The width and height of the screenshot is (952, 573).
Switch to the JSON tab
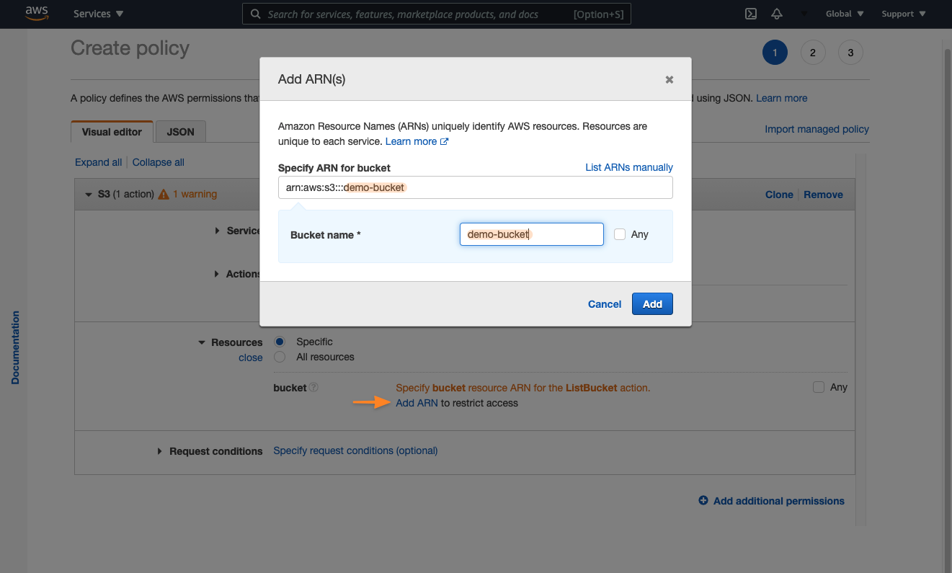click(179, 131)
